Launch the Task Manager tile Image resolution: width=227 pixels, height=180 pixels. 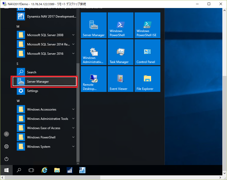coord(120,52)
